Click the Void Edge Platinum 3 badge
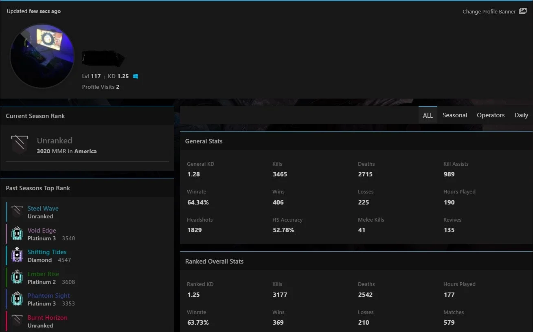533x332 pixels. (17, 234)
